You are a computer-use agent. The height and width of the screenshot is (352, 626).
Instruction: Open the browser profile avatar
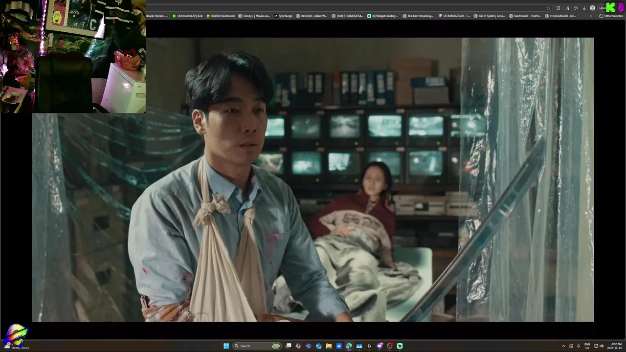(x=592, y=8)
